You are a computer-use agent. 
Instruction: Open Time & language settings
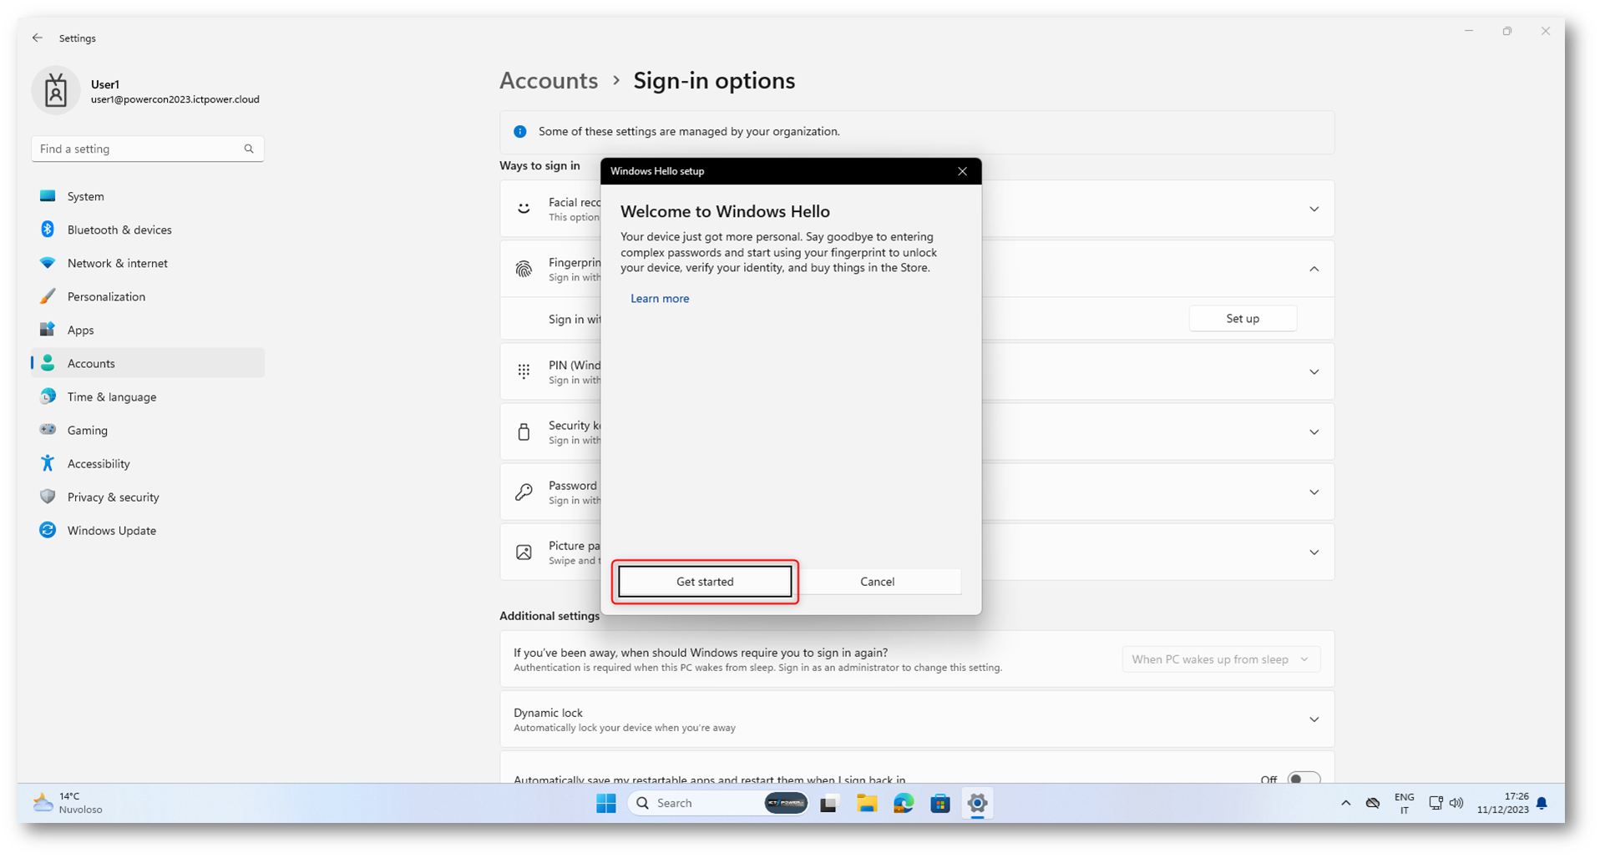148,396
